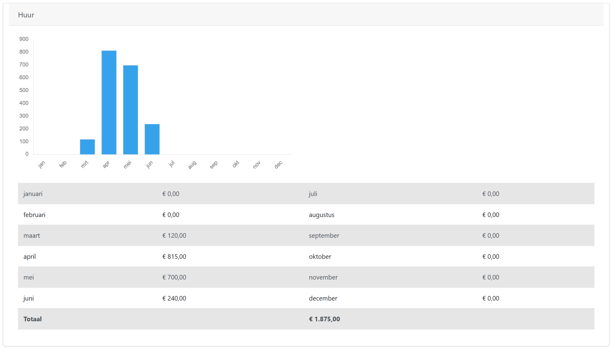Select the augustus row label
Viewport: 613px width, 349px height.
point(321,215)
